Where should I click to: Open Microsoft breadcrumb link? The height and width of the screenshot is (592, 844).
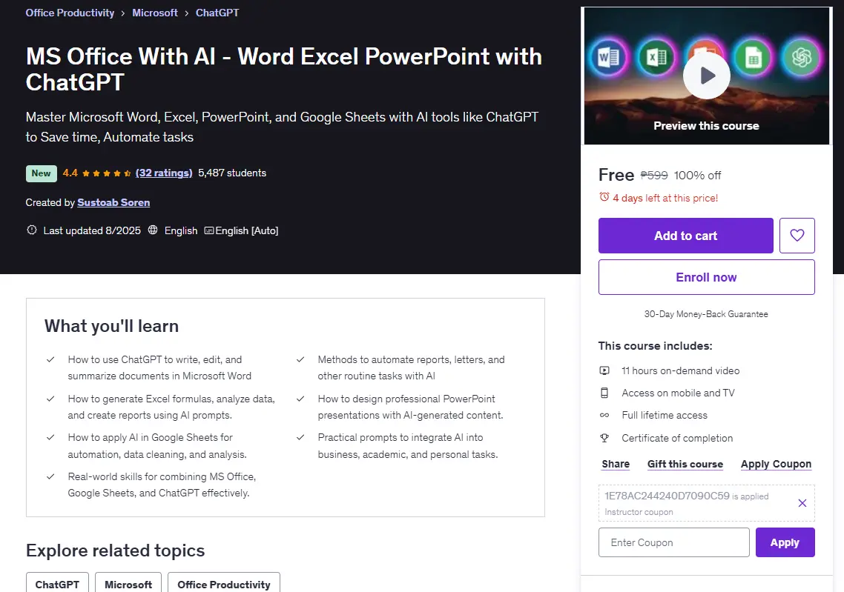click(155, 13)
